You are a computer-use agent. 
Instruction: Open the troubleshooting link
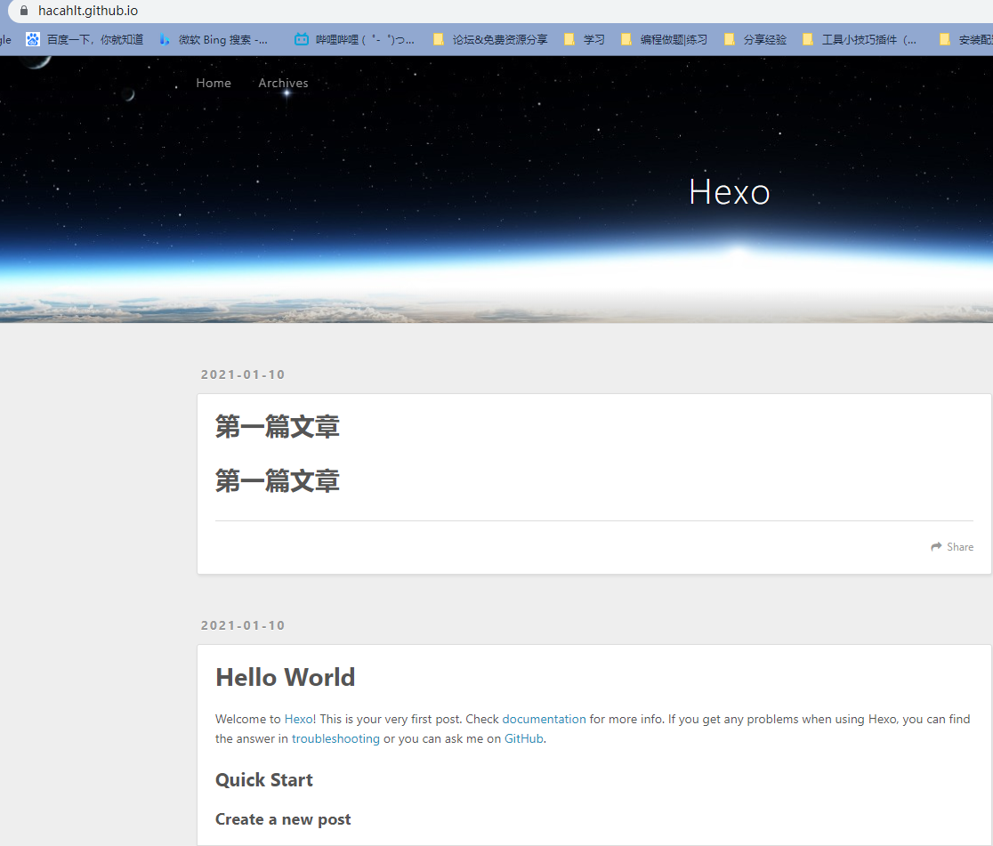[x=335, y=739]
